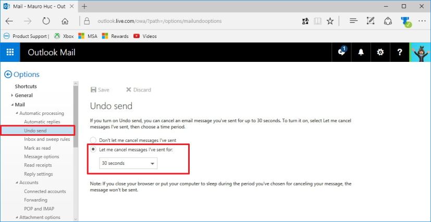This screenshot has height=222, width=431.
Task: Open the Share circle icon
Action: click(388, 21)
